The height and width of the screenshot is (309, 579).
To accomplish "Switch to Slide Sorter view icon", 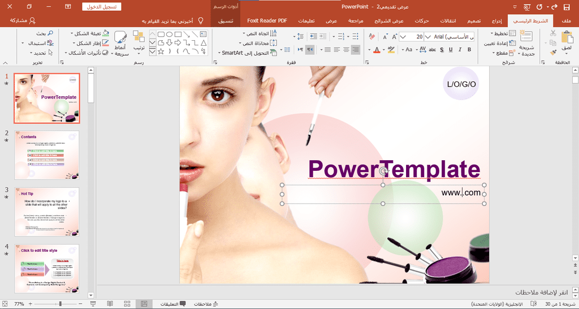I will [127, 304].
